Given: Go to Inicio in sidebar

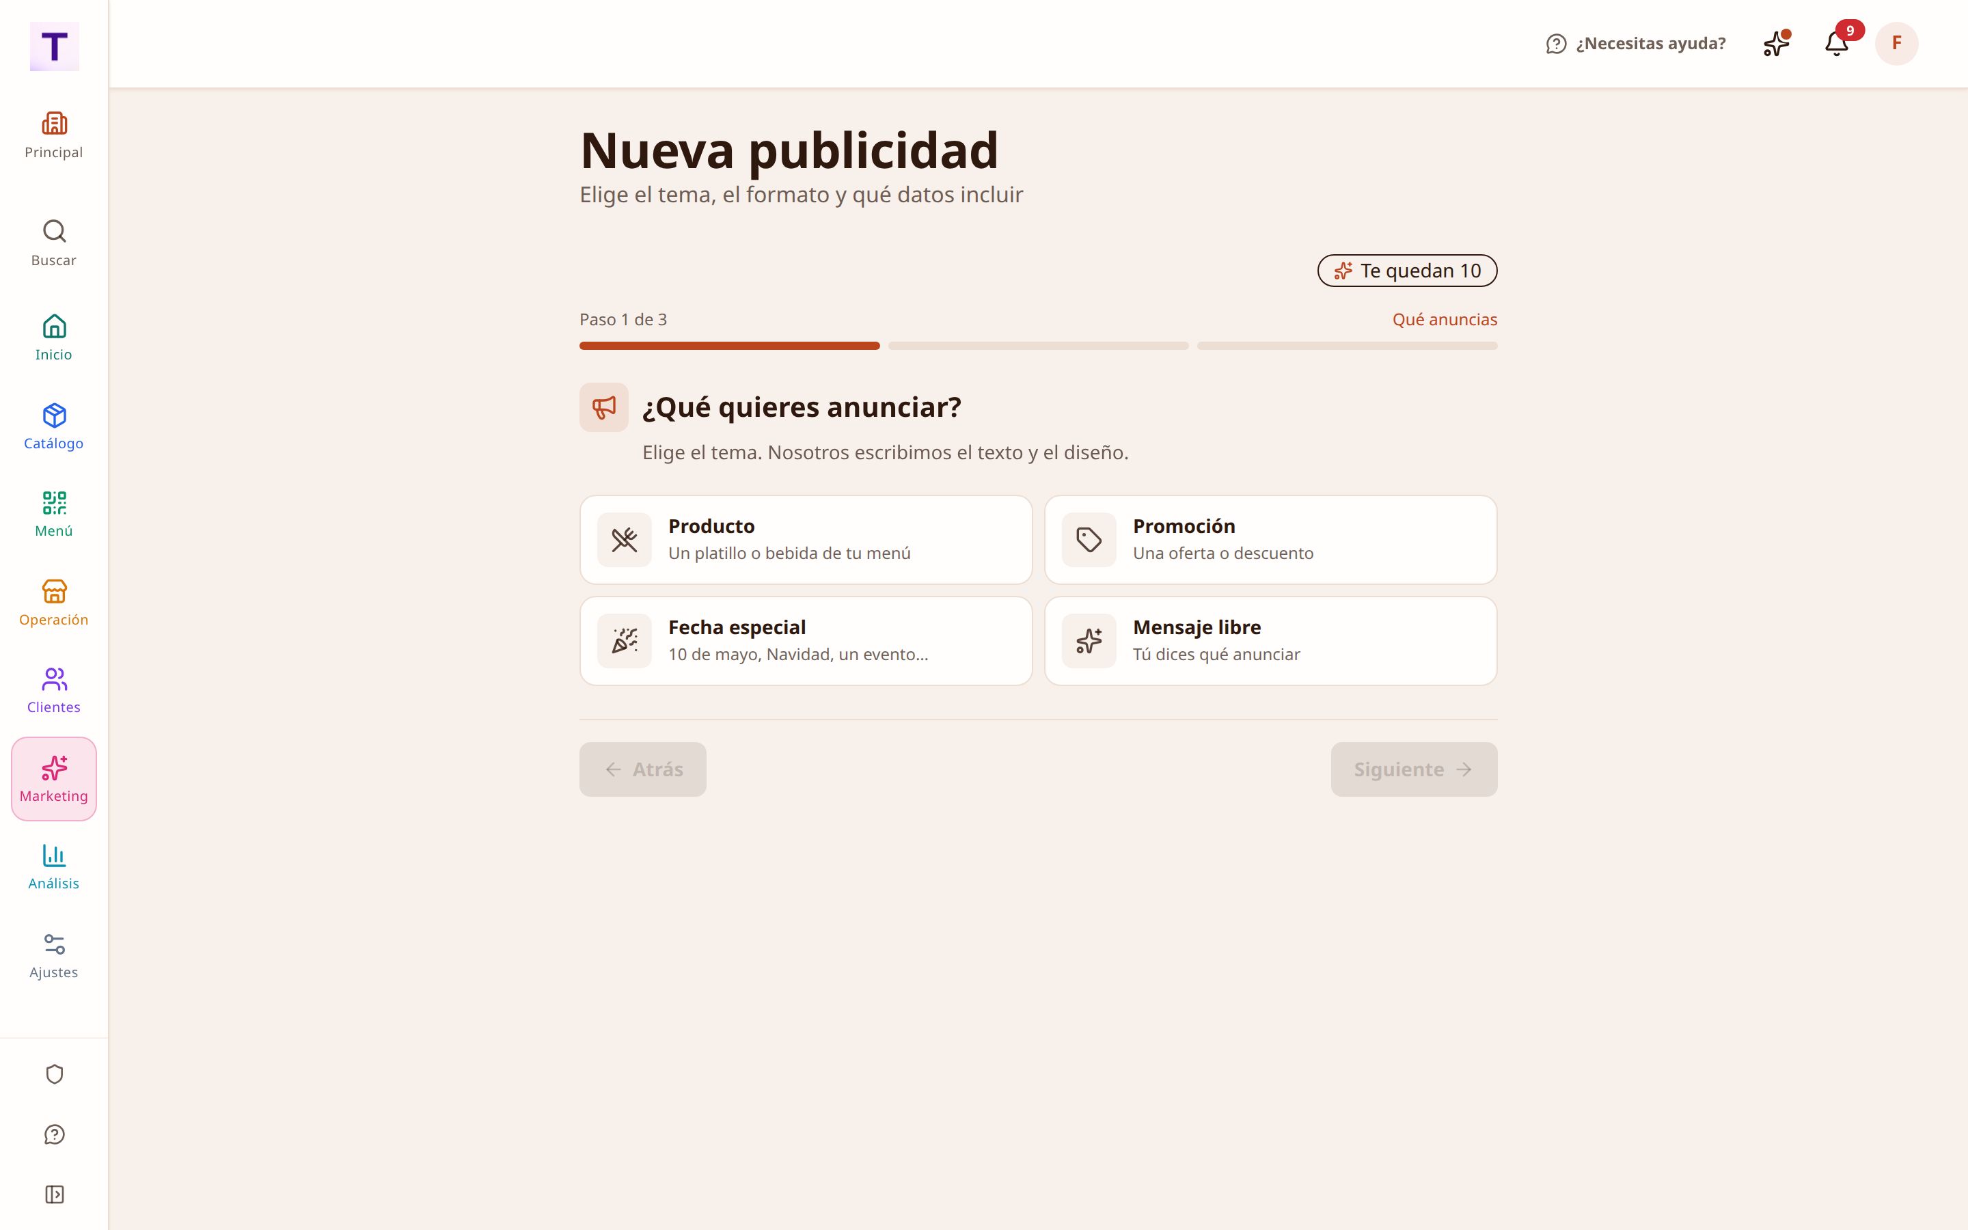Looking at the screenshot, I should (x=54, y=338).
